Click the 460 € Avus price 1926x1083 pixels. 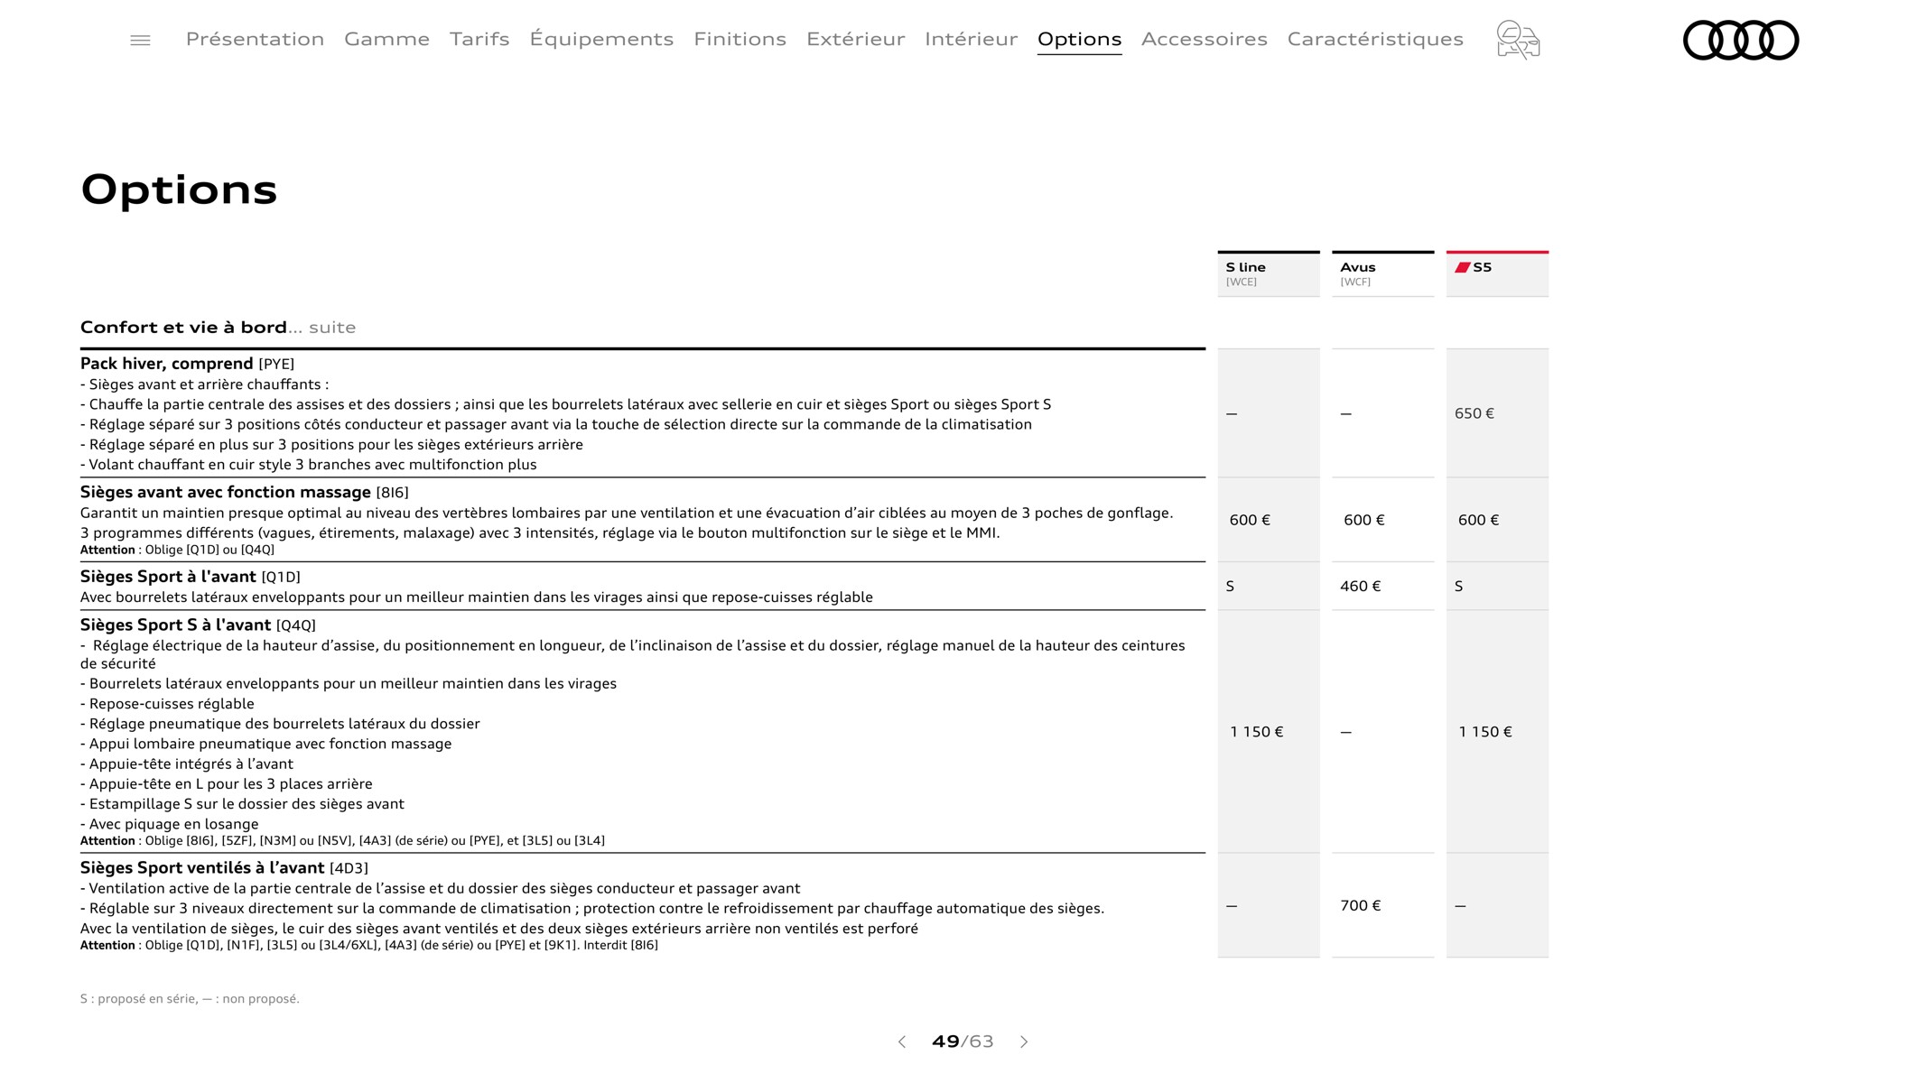pyautogui.click(x=1361, y=586)
